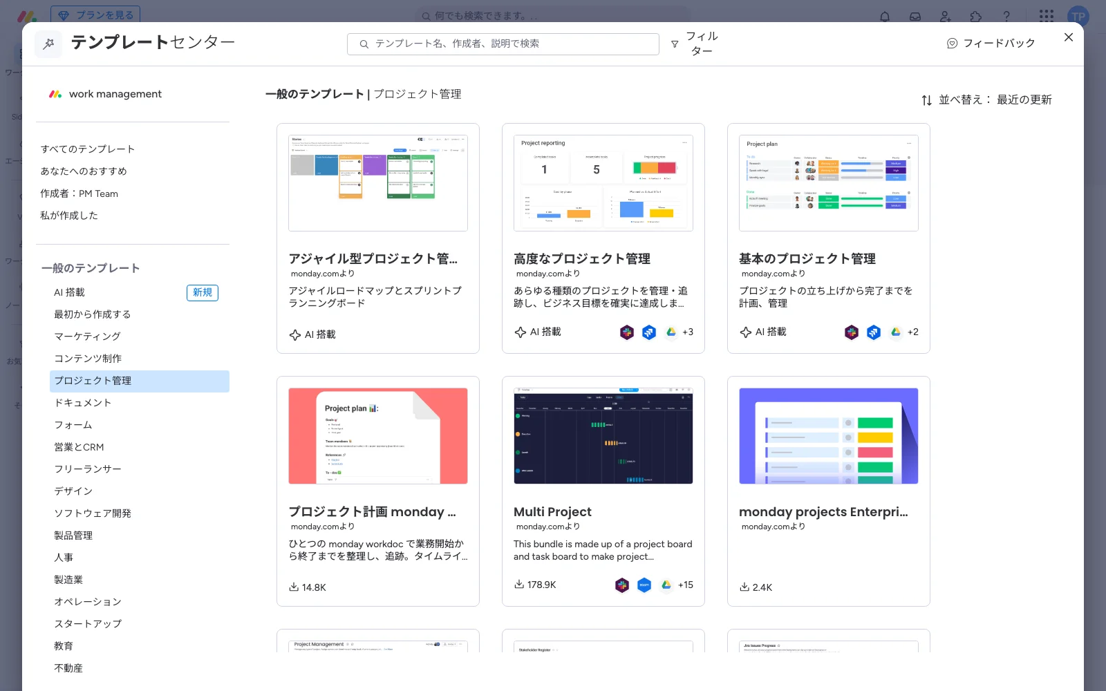The image size is (1106, 691).
Task: Click the feedback smiley icon
Action: pyautogui.click(x=952, y=44)
